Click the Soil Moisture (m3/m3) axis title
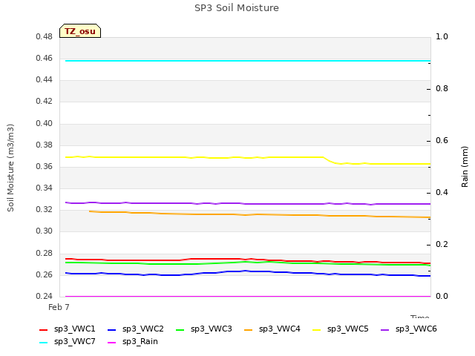The image size is (475, 356). pos(10,168)
